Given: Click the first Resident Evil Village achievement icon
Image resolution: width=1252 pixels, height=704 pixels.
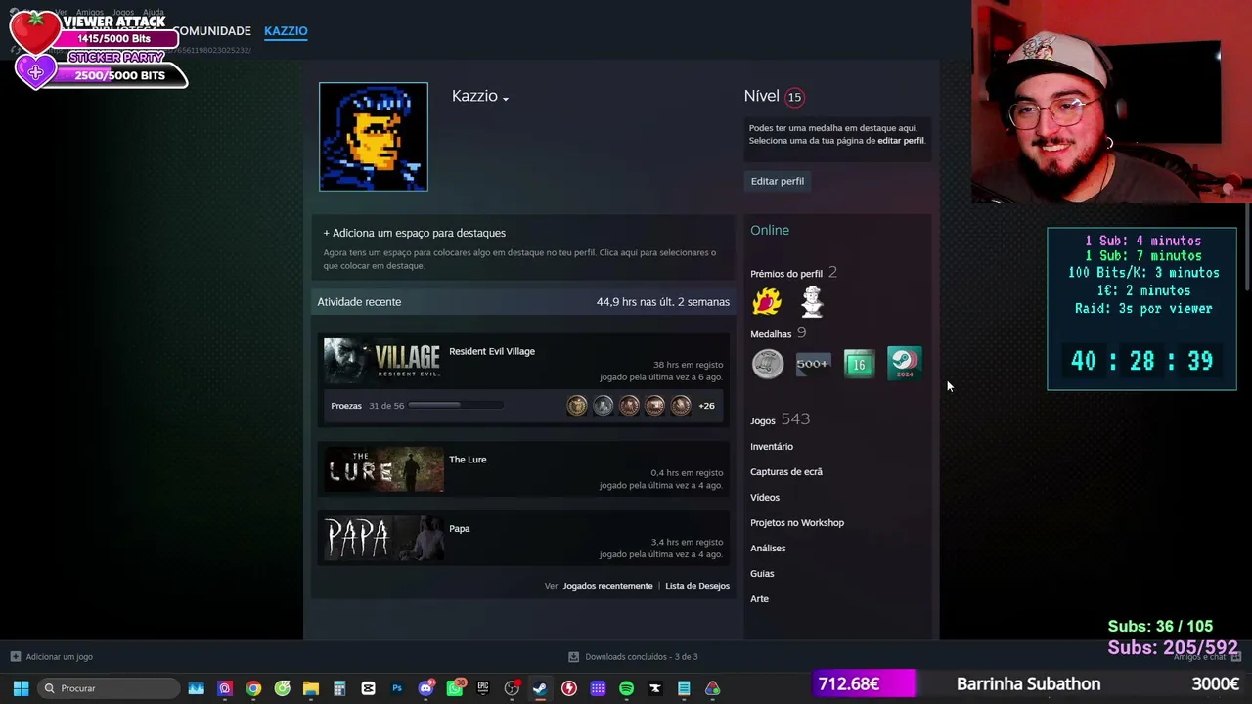Looking at the screenshot, I should coord(577,406).
